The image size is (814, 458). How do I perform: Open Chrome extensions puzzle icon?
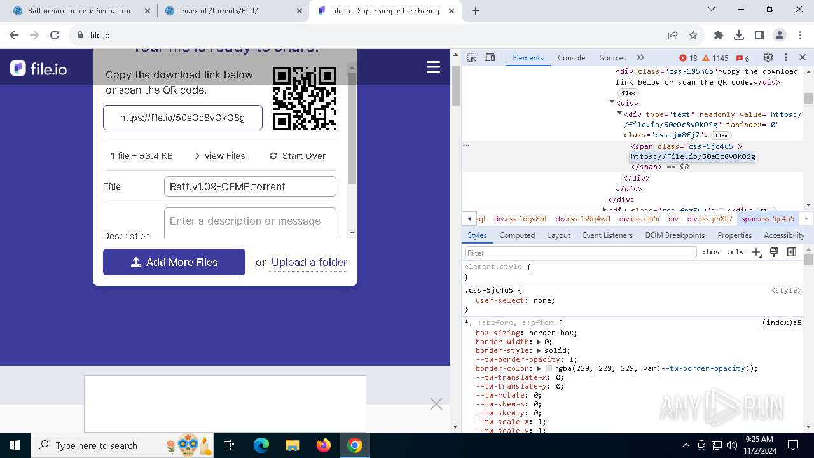tap(719, 35)
